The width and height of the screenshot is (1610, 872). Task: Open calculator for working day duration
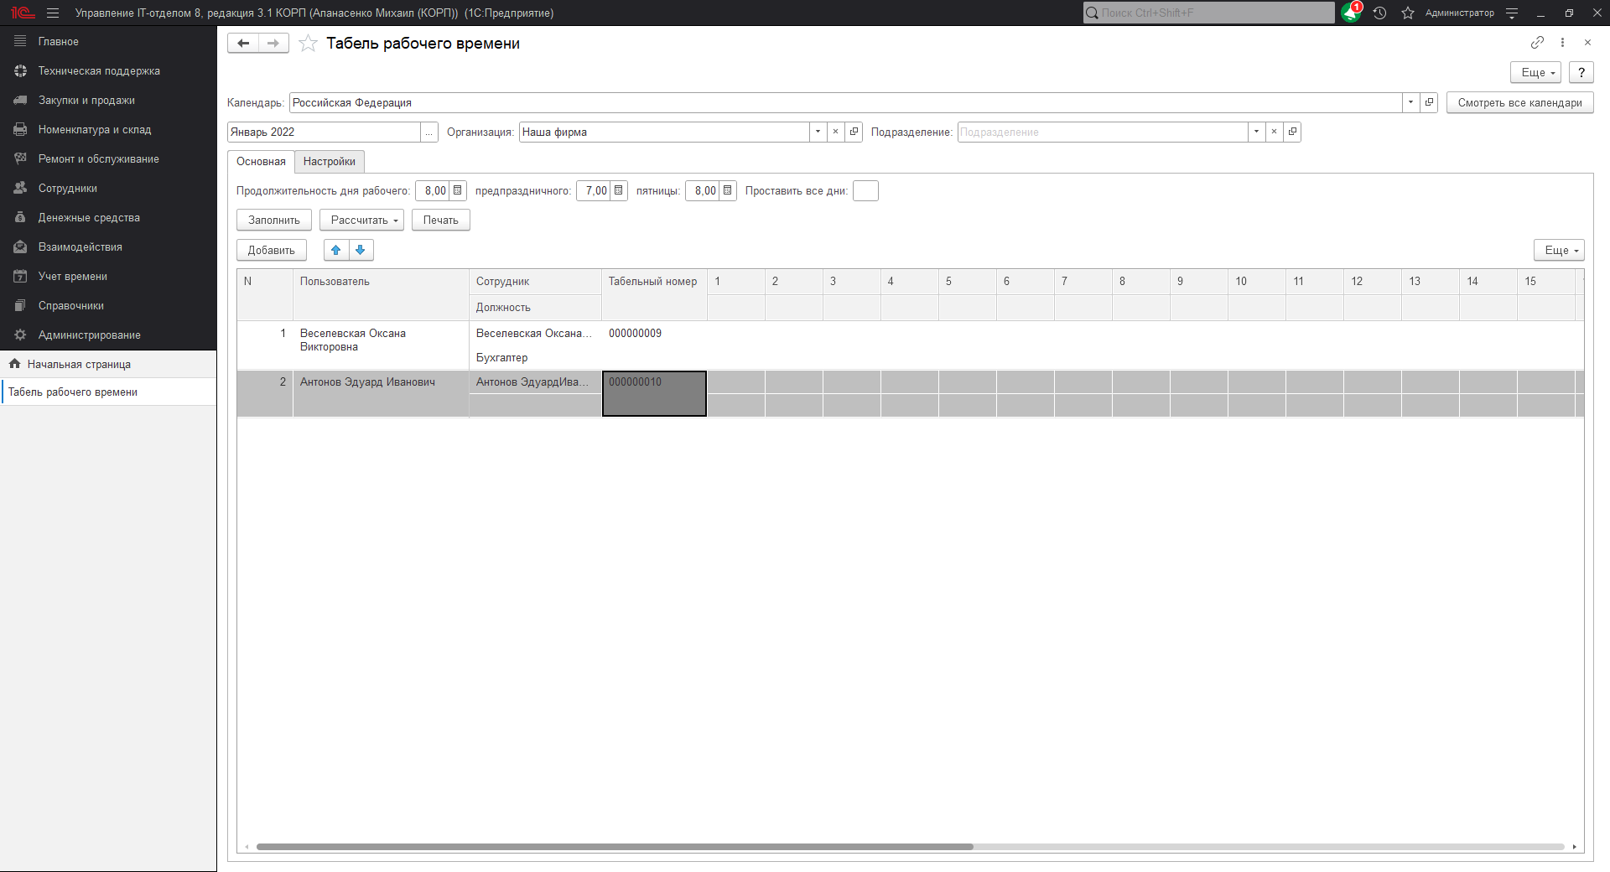(458, 190)
